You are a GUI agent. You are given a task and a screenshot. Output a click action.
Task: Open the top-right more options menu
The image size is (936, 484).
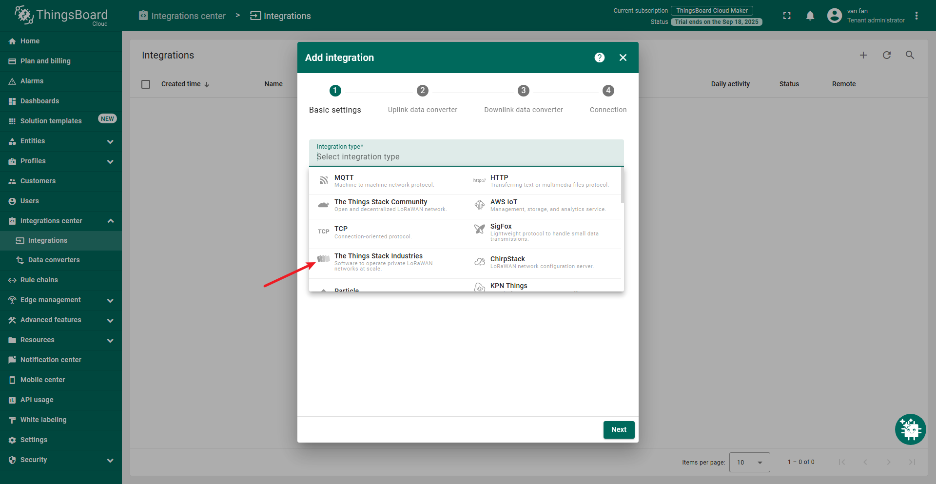click(x=916, y=16)
